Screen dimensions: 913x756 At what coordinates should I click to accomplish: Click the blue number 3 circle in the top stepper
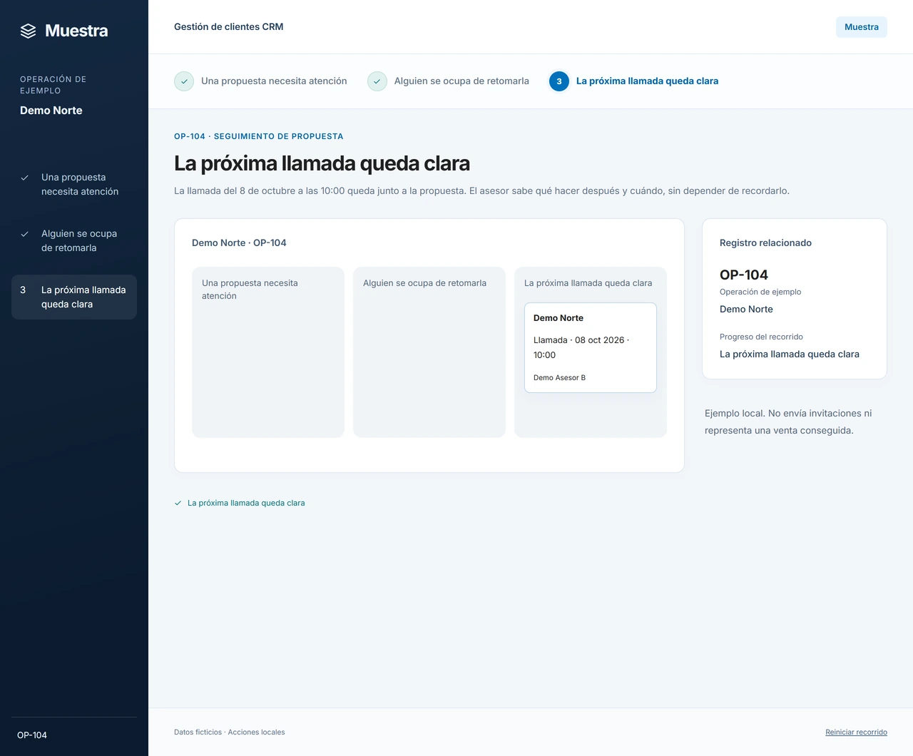(x=559, y=81)
